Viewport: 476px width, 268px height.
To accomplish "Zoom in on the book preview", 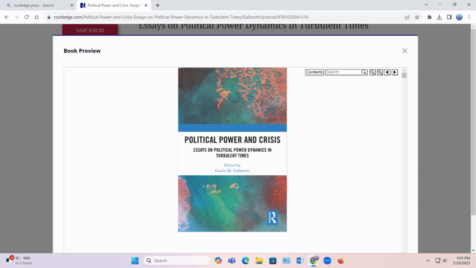I will (x=380, y=72).
